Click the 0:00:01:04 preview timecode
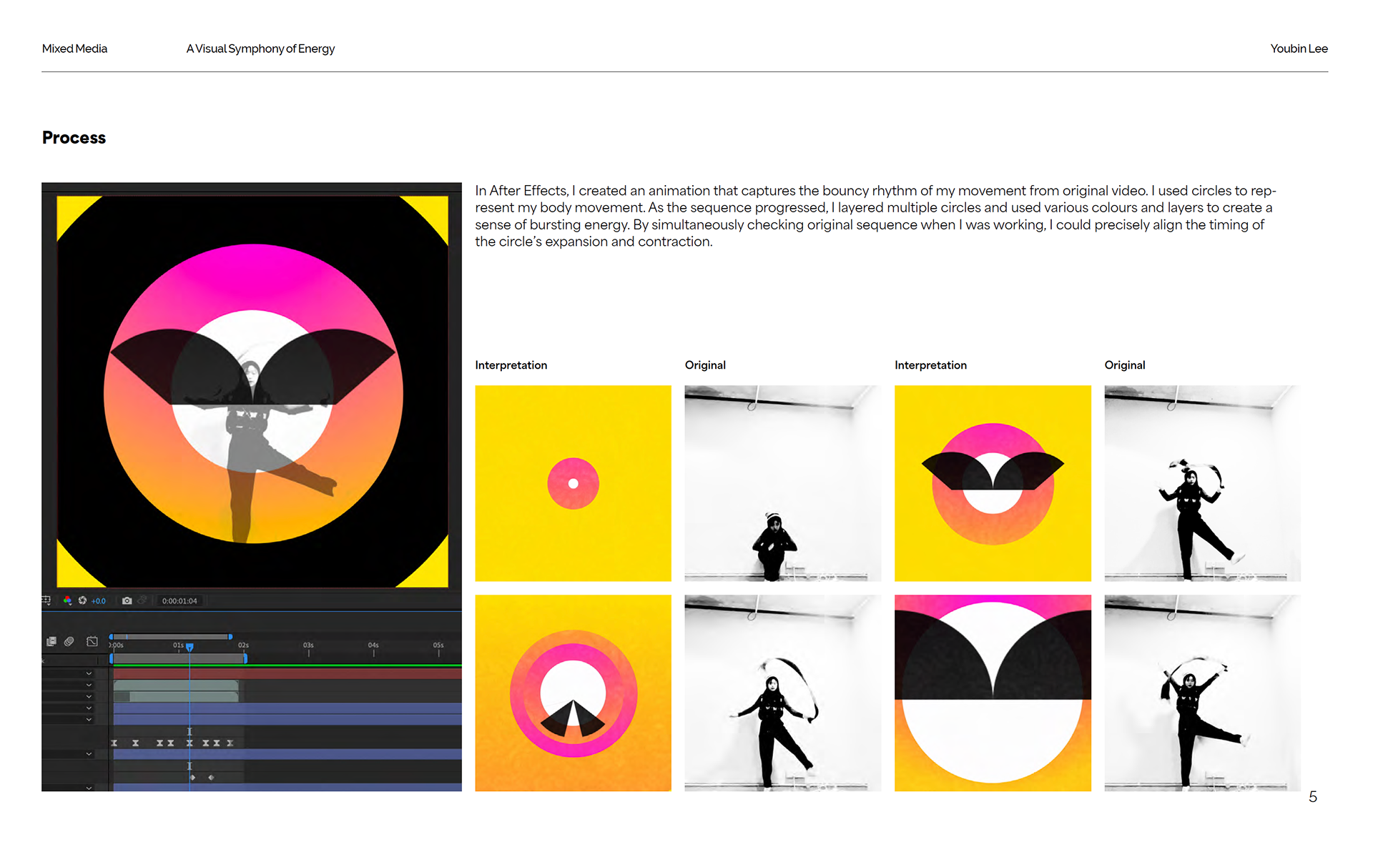 pos(179,601)
